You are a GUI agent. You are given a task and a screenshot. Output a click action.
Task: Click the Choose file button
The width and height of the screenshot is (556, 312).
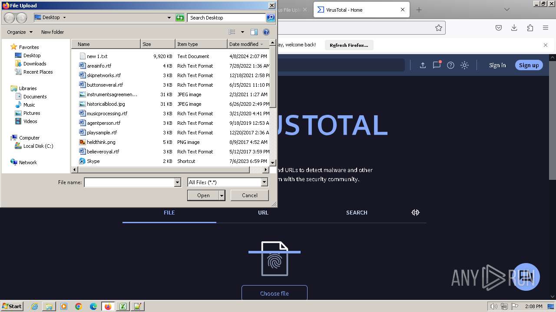[275, 293]
